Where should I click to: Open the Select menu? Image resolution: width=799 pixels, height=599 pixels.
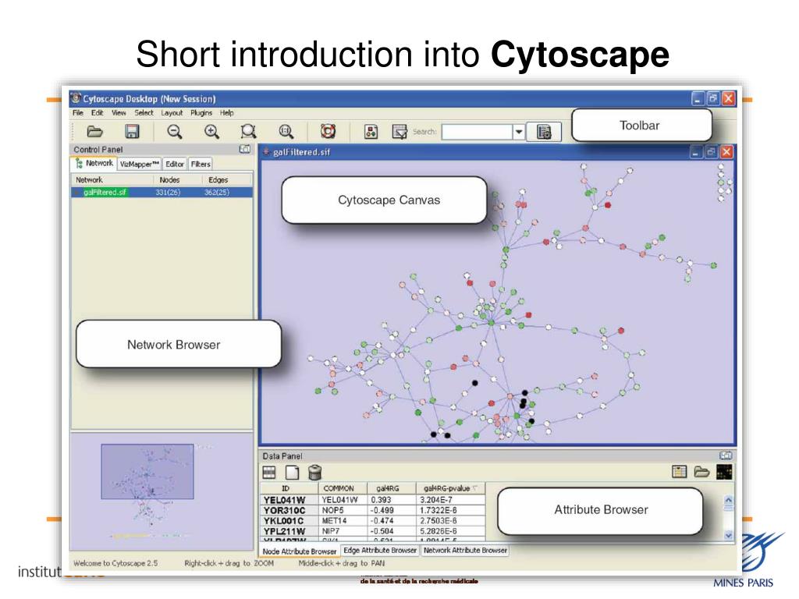[x=144, y=113]
